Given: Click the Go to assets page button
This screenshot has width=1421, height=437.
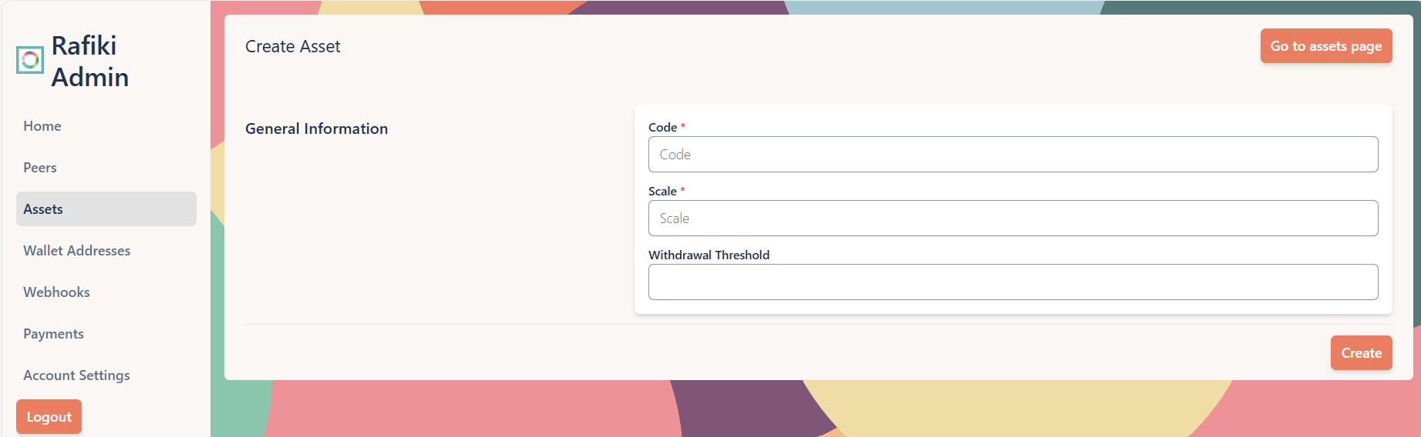Looking at the screenshot, I should coord(1325,46).
